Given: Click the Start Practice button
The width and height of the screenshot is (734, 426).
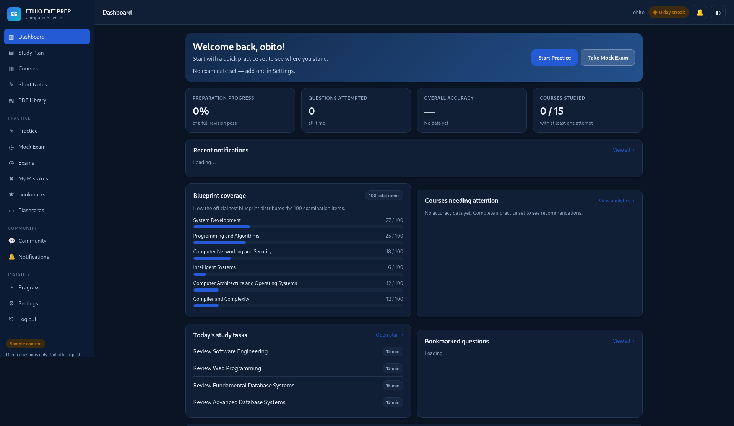Looking at the screenshot, I should (x=554, y=58).
